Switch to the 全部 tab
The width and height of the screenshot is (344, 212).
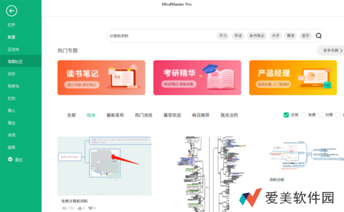[71, 115]
